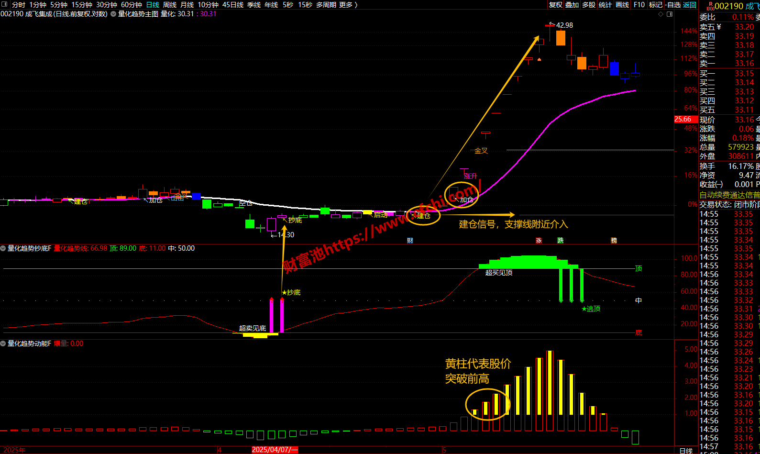Click the 日线 label at chart bottom-right
This screenshot has height=454, width=760.
(686, 451)
